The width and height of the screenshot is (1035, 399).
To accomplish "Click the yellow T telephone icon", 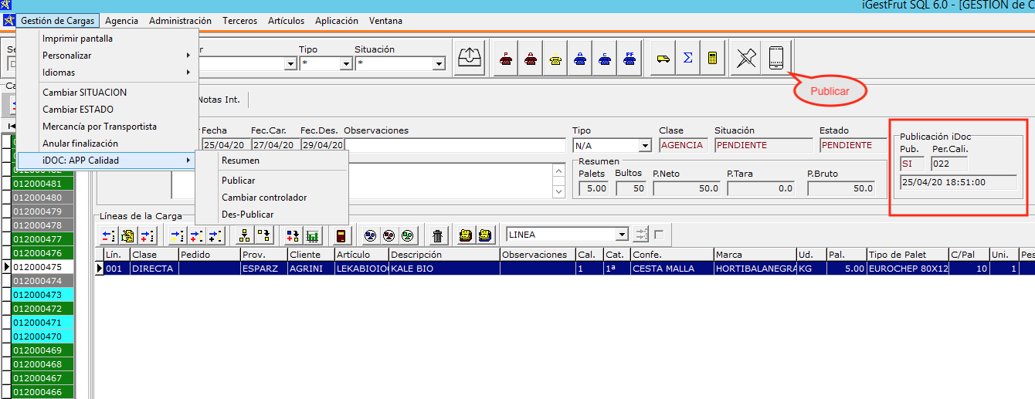I will tap(555, 59).
